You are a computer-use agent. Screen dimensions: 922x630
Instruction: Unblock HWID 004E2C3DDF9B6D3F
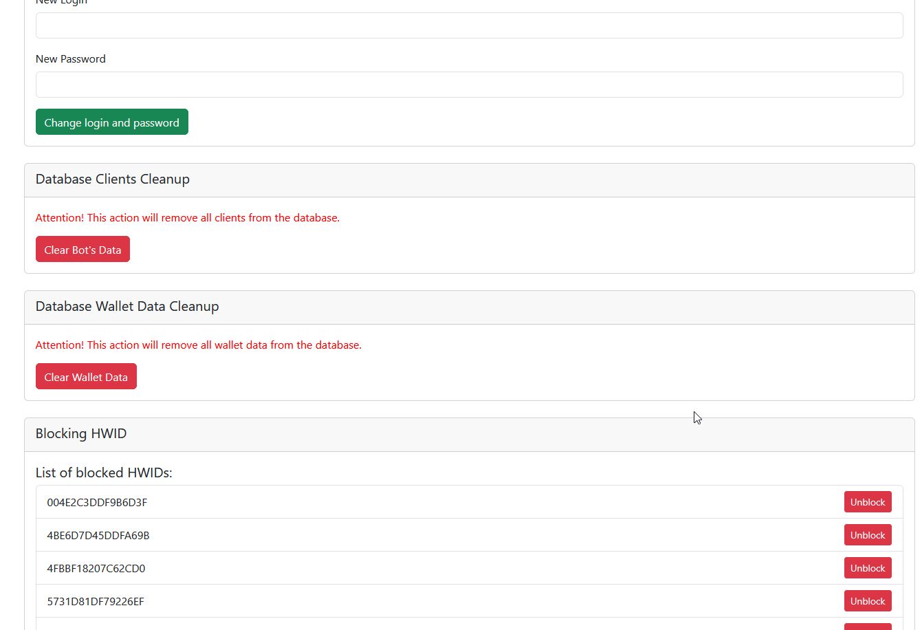click(x=868, y=502)
